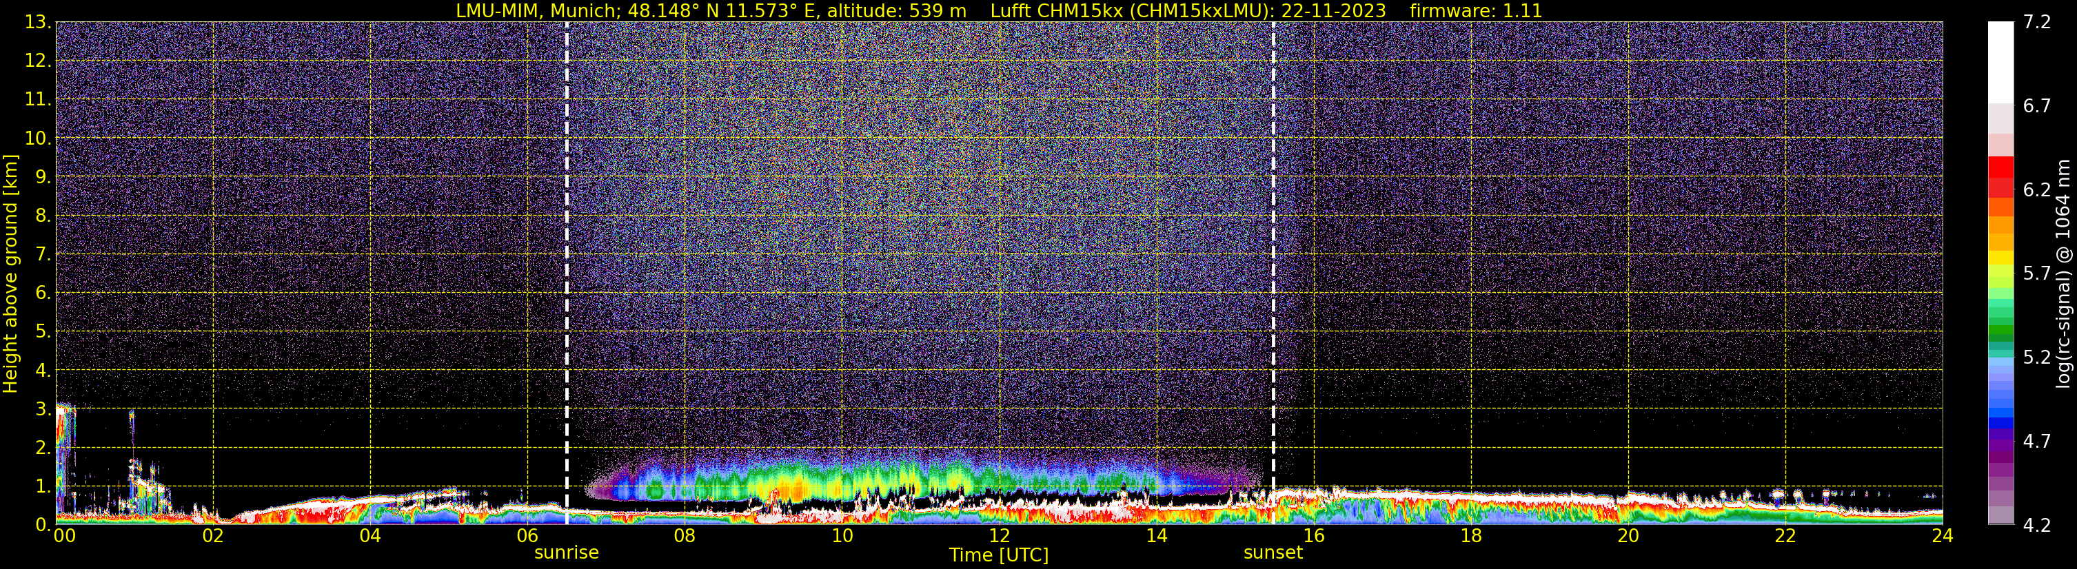Image resolution: width=2077 pixels, height=569 pixels.
Task: Click the '5.' height axis tick label
Action: click(43, 331)
